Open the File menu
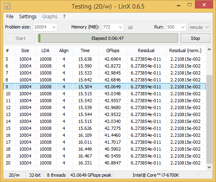The width and height of the screenshot is (216, 182). pyautogui.click(x=10, y=17)
